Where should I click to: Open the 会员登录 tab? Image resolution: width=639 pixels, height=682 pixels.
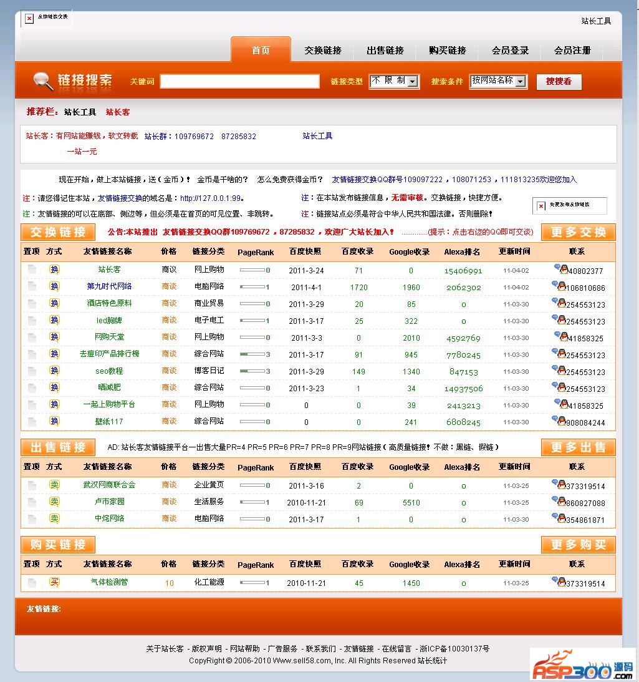point(510,51)
